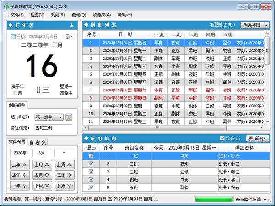Uncheck the display checkbox for 一班

(91, 156)
